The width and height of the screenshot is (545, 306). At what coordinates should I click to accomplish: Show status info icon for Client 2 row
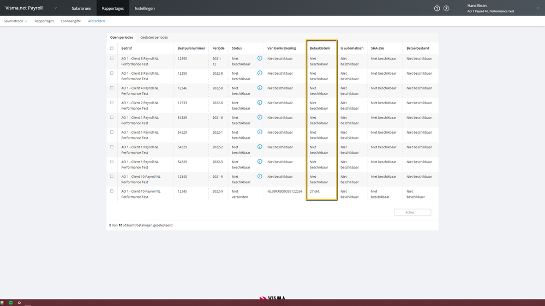coord(260,103)
